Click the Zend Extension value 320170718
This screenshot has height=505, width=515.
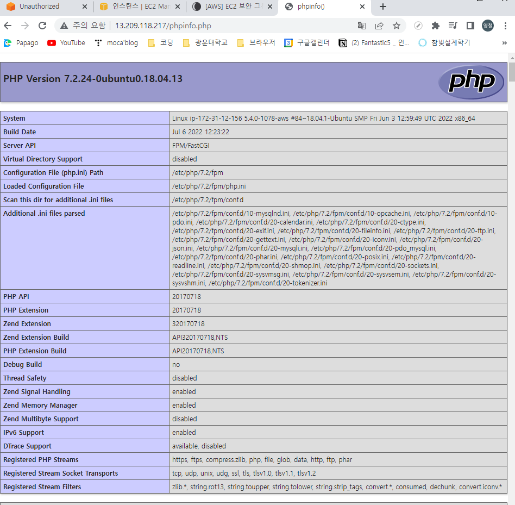point(188,324)
